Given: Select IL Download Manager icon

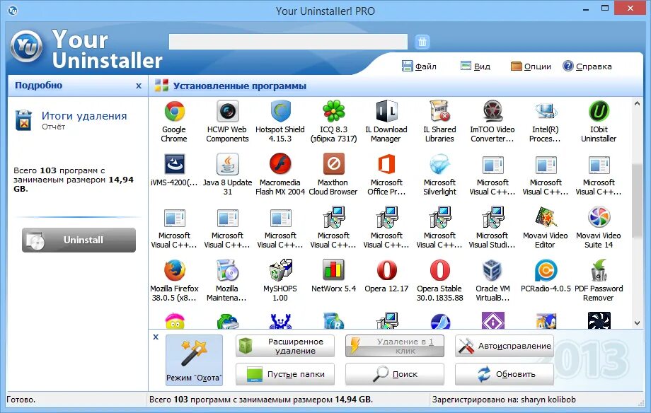Looking at the screenshot, I should point(386,111).
